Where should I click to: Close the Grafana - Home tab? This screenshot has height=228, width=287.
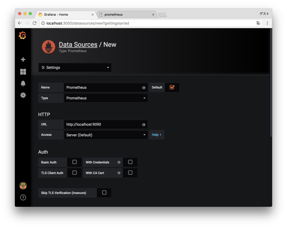(92, 15)
